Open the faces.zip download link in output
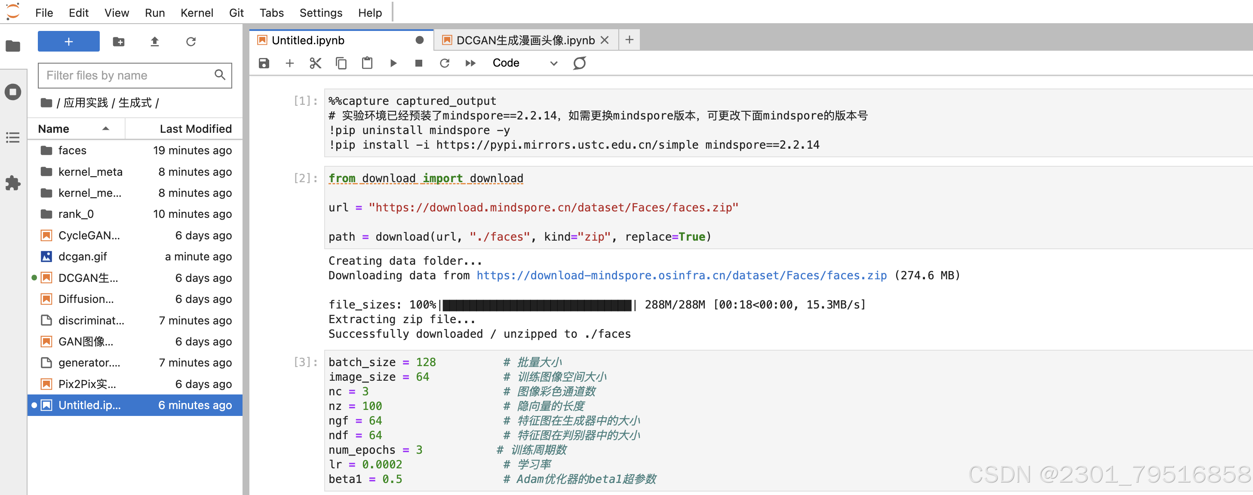Viewport: 1253px width, 495px height. point(681,276)
